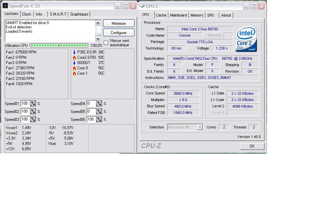Switch to SpeedFan Clock tab

(x=26, y=14)
